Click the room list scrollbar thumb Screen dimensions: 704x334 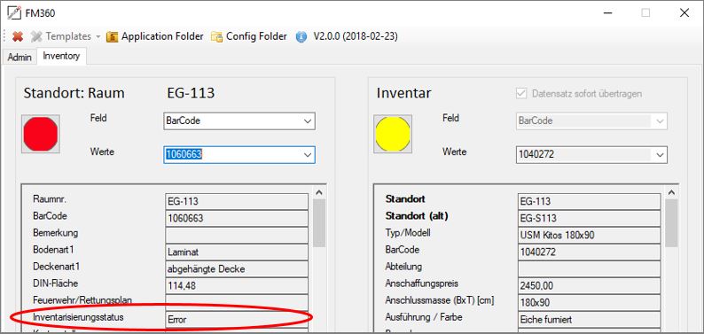[x=319, y=223]
